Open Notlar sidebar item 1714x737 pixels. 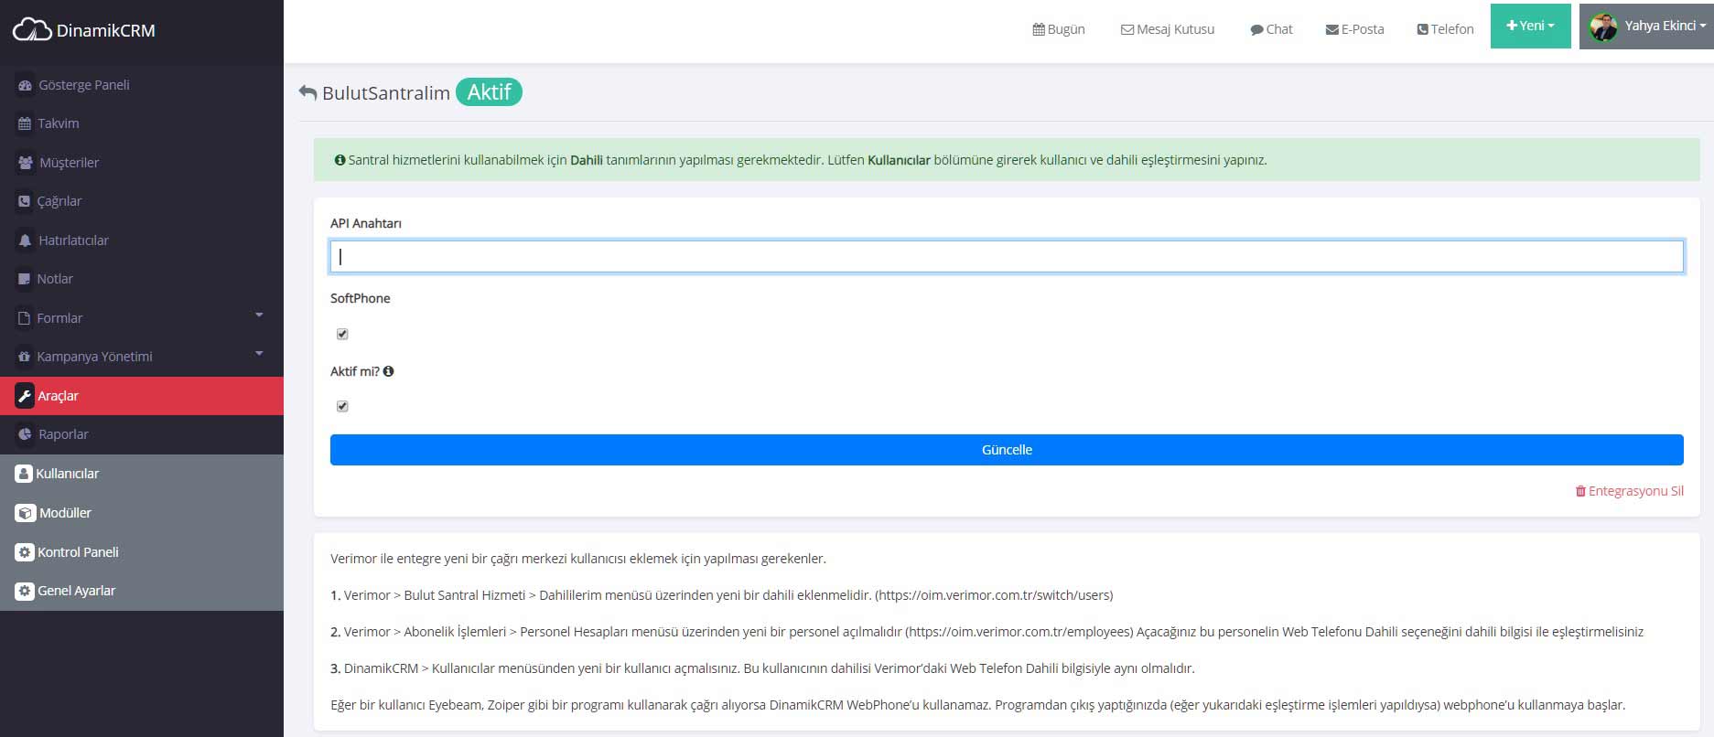[142, 279]
